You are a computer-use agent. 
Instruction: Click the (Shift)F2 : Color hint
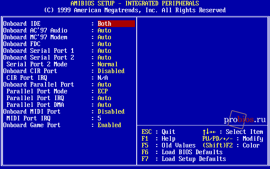point(231,145)
